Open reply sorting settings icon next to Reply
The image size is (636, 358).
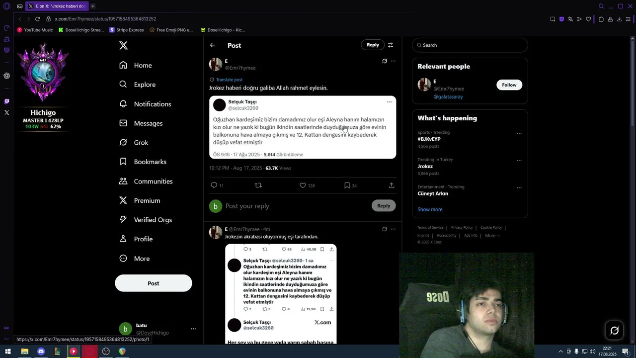tap(391, 45)
